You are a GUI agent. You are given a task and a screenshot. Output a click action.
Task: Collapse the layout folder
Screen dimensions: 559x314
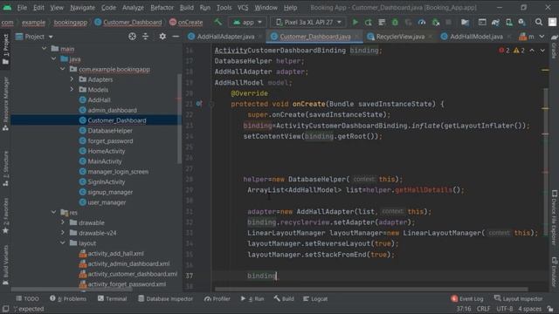[x=63, y=242]
